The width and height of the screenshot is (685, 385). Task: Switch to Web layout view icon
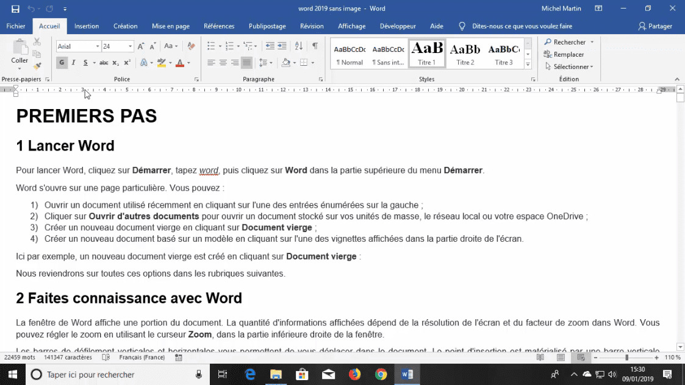click(581, 358)
